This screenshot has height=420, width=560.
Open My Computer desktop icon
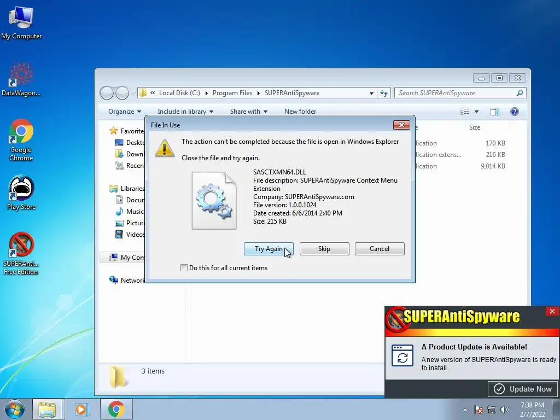(x=21, y=23)
